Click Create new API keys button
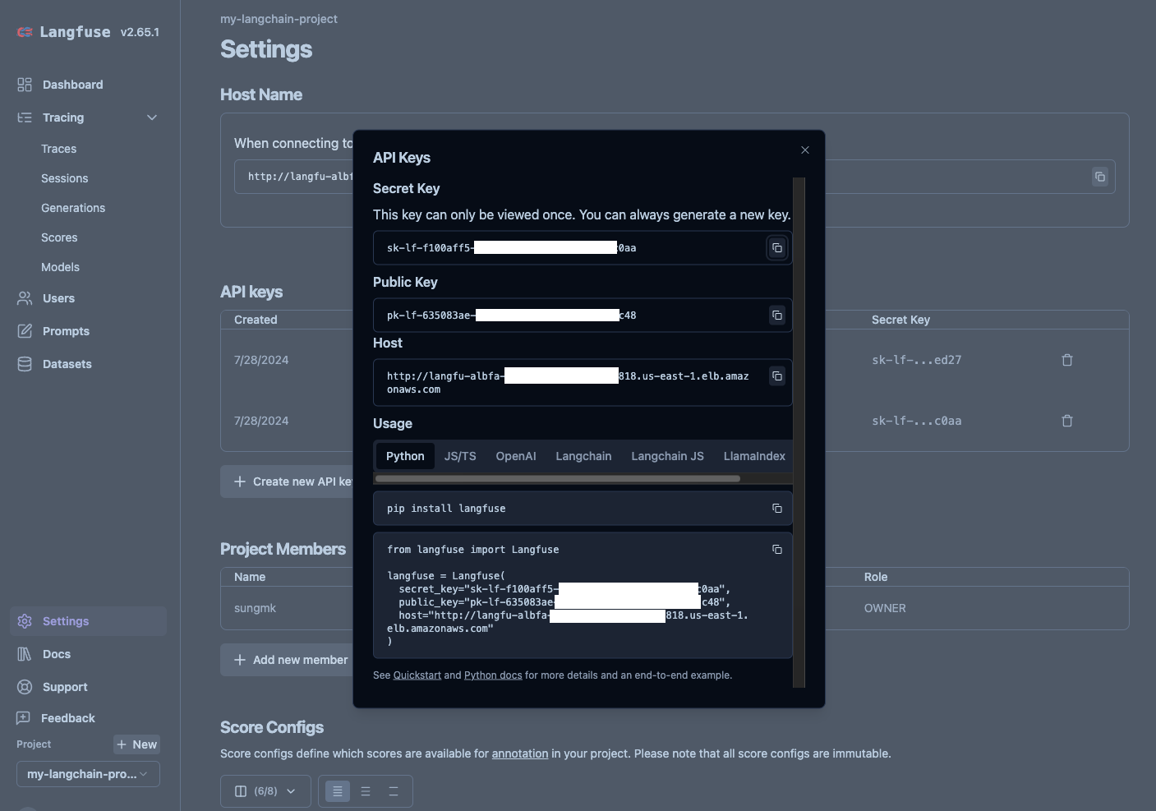This screenshot has height=811, width=1156. click(x=287, y=482)
